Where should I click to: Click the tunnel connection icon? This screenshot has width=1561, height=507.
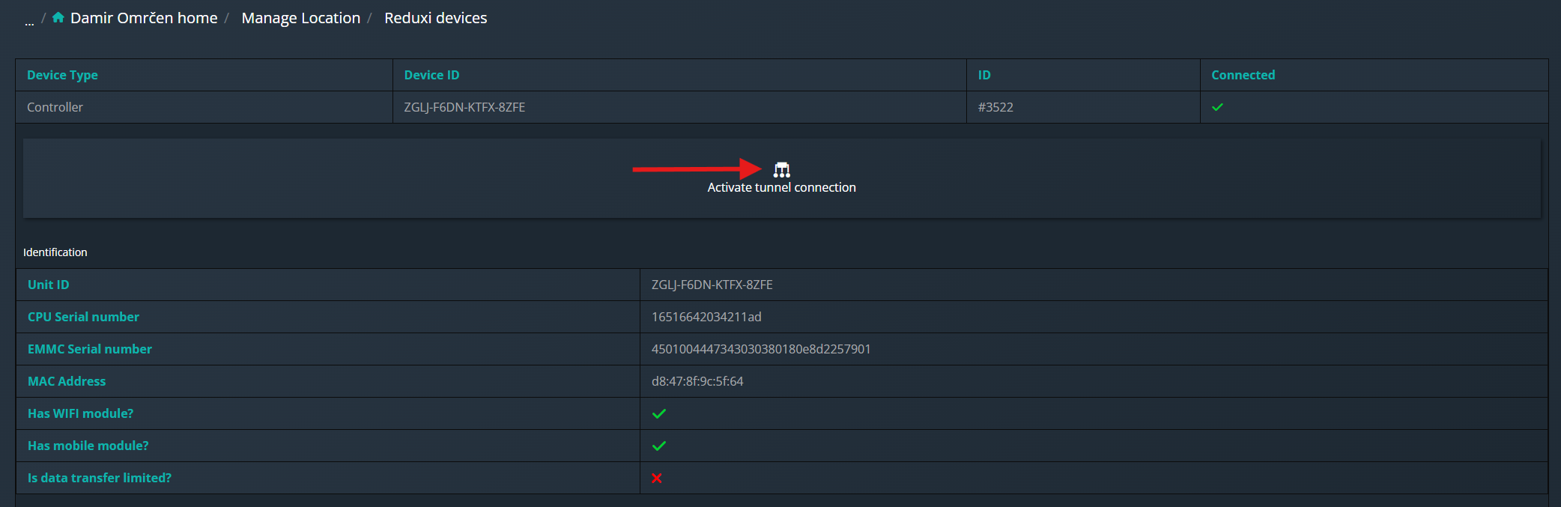781,170
